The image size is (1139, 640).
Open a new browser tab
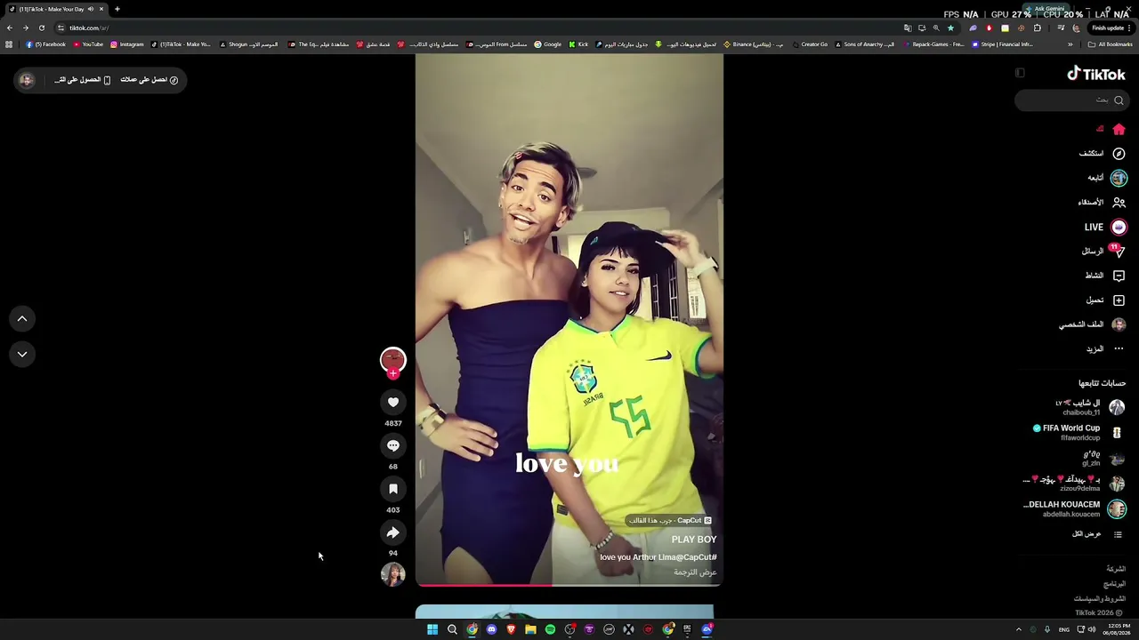[x=117, y=9]
